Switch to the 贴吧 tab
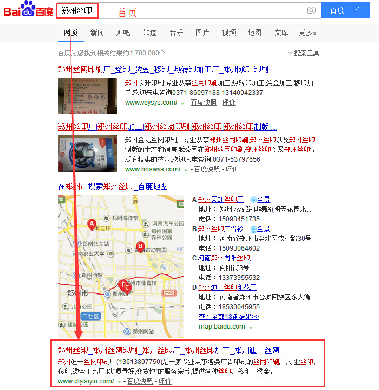The image size is (379, 390). pos(123,33)
